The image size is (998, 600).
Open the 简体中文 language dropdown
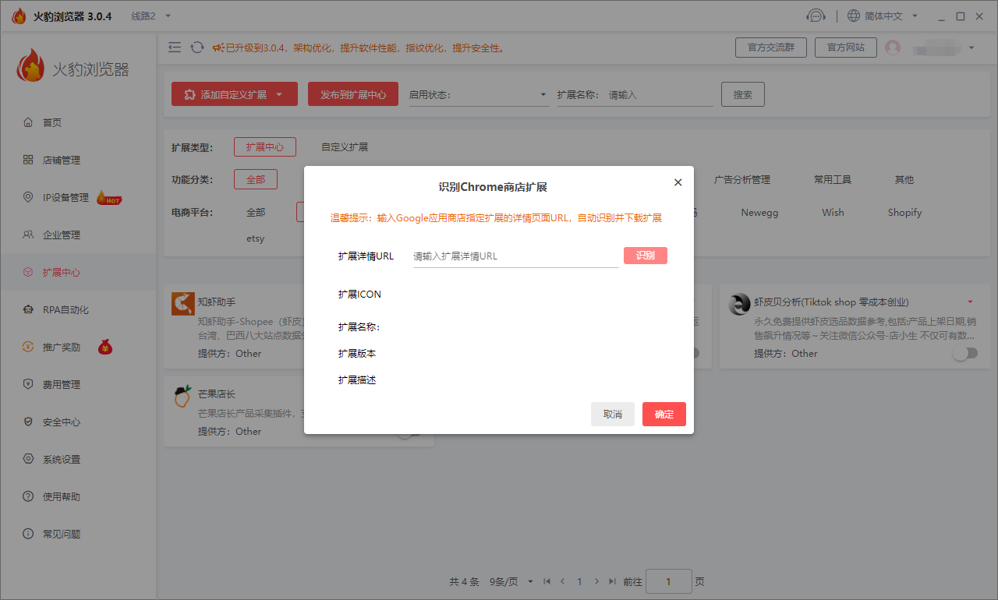coord(881,16)
